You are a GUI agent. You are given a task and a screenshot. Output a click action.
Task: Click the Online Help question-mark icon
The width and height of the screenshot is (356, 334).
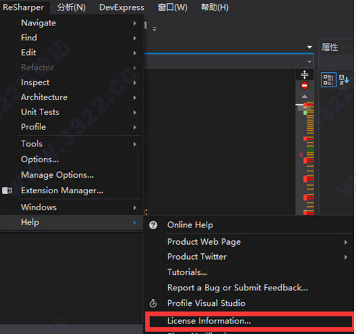(x=153, y=225)
